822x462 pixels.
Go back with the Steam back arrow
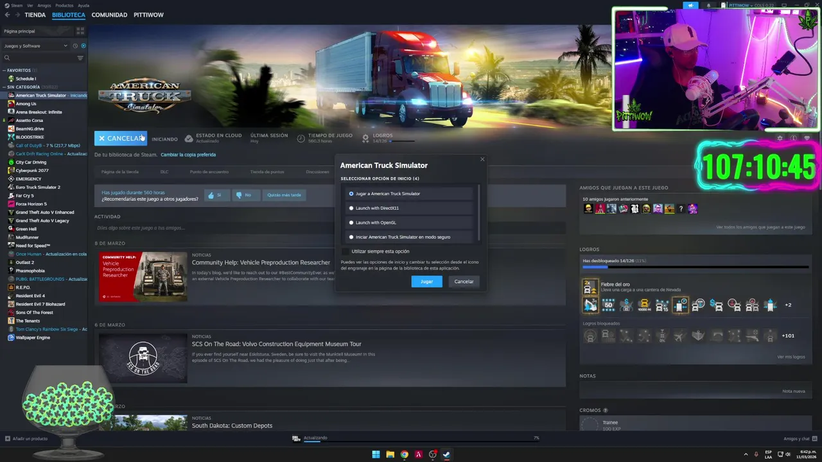pyautogui.click(x=7, y=15)
